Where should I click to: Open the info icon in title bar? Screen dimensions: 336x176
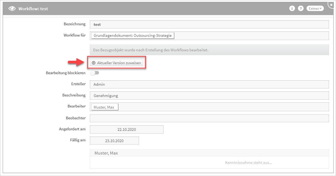[292, 8]
